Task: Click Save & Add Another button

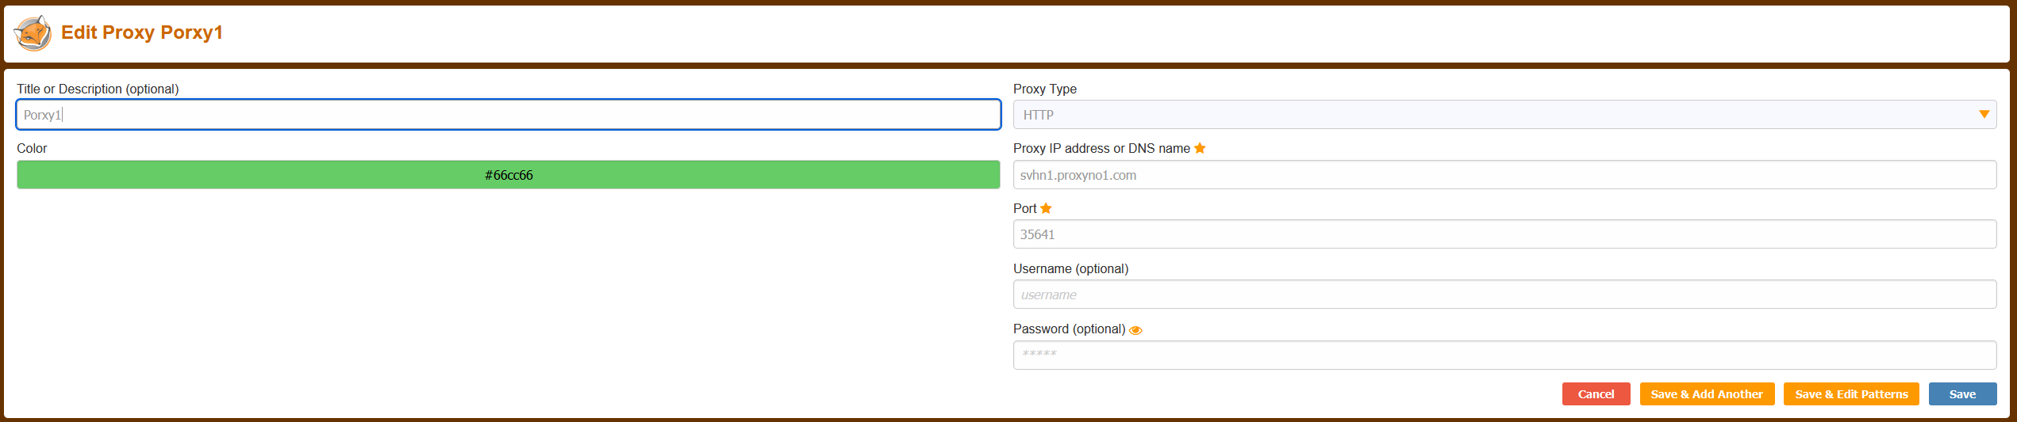Action: pos(1707,394)
